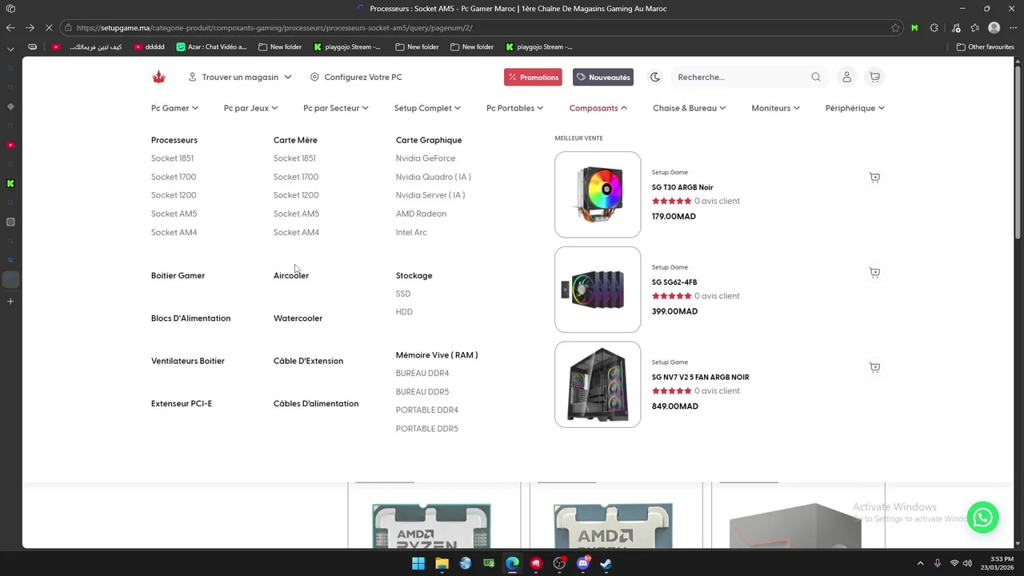This screenshot has height=576, width=1024.
Task: Expand Pc par Secteur menu
Action: pos(335,108)
